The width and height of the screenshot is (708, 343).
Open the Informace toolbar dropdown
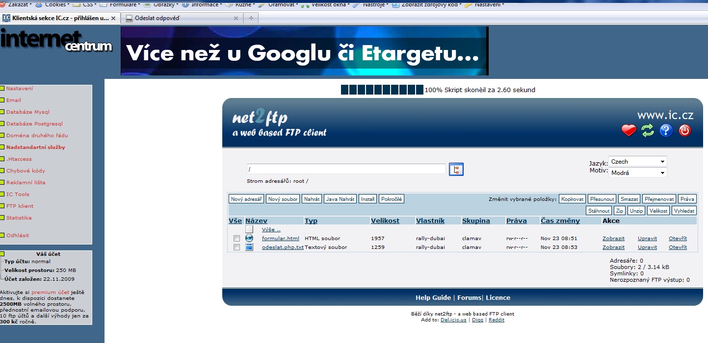point(201,4)
